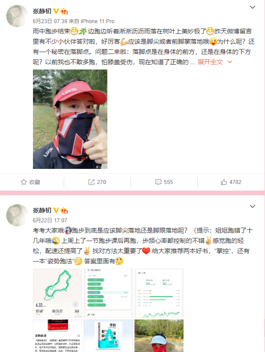Open 张静初 profile name on second post
This screenshot has width=265, height=352.
(42, 210)
